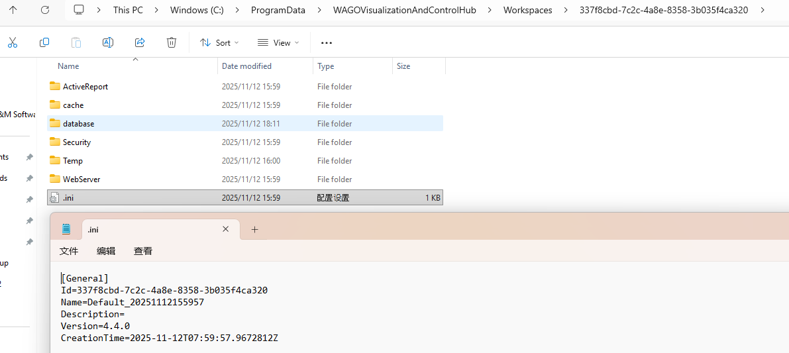Image resolution: width=789 pixels, height=353 pixels.
Task: Open the 查看 menu in Notepad
Action: [x=143, y=251]
